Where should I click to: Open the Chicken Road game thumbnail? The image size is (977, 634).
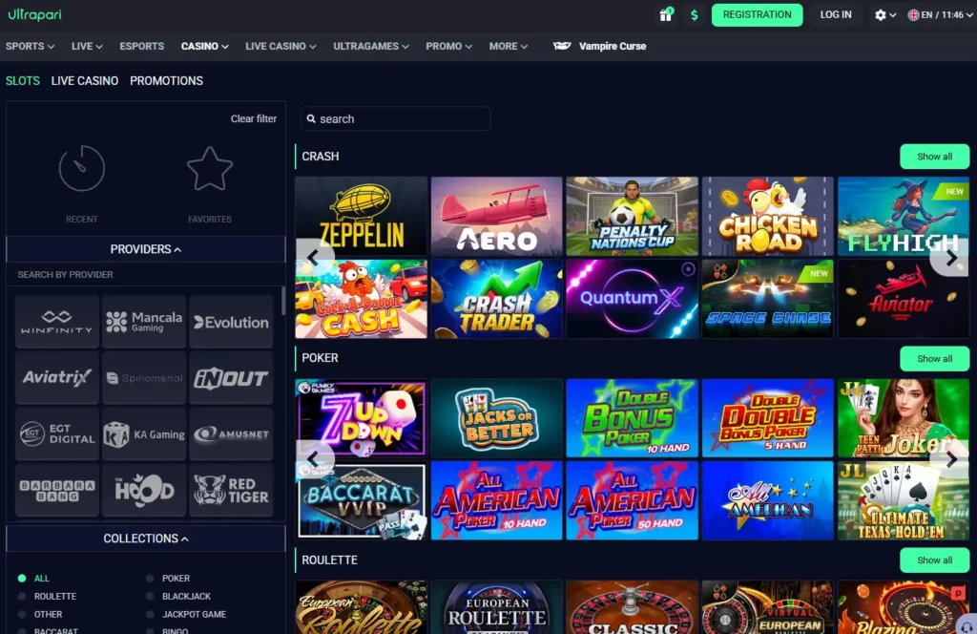(768, 217)
